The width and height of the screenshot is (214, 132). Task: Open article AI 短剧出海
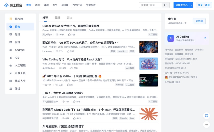click(x=63, y=126)
